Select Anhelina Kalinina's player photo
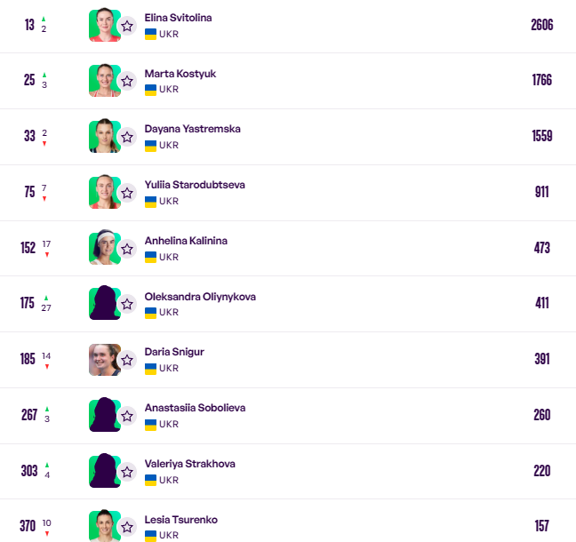Image resolution: width=576 pixels, height=542 pixels. 104,248
